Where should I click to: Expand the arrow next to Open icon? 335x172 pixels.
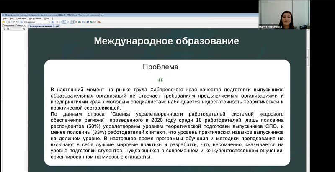[6, 22]
